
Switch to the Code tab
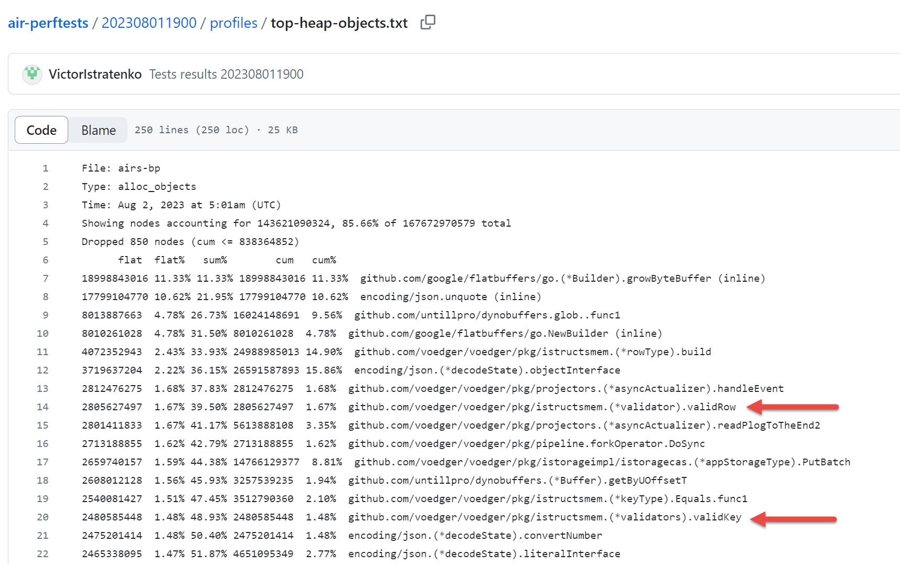pyautogui.click(x=41, y=130)
